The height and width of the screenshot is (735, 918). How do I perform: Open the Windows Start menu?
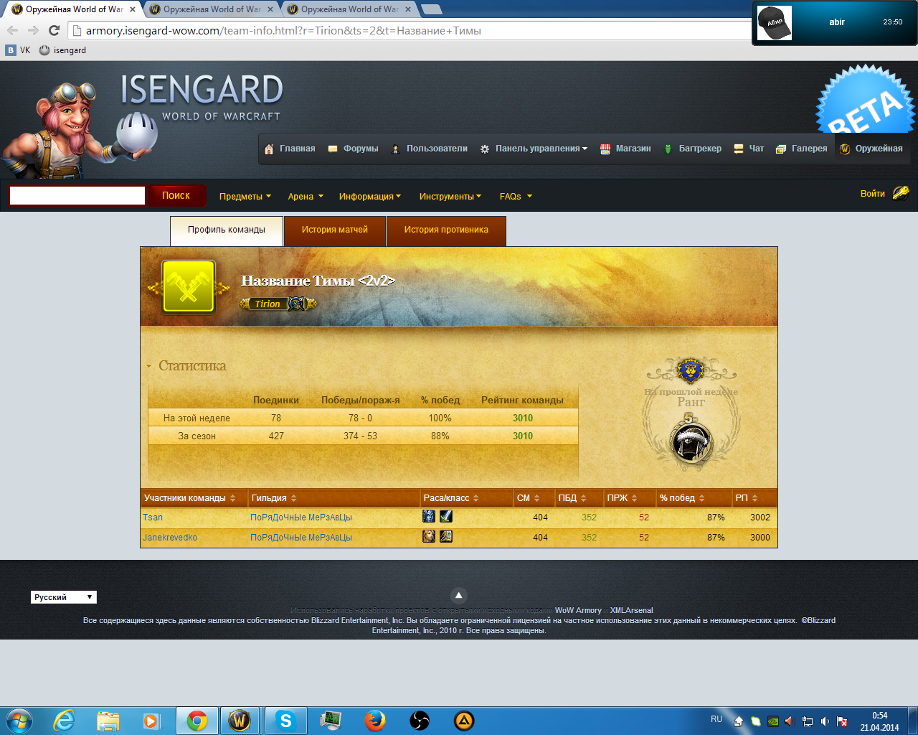pyautogui.click(x=19, y=721)
